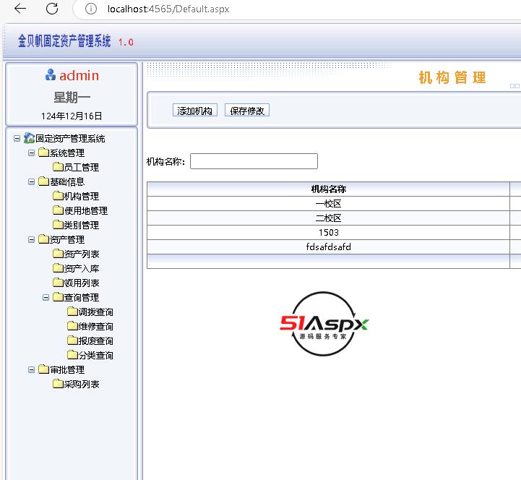
Task: Click the browser back arrow icon
Action: click(20, 9)
